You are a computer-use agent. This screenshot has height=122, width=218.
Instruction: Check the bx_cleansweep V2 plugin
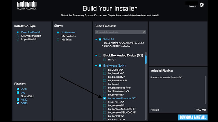105,91
